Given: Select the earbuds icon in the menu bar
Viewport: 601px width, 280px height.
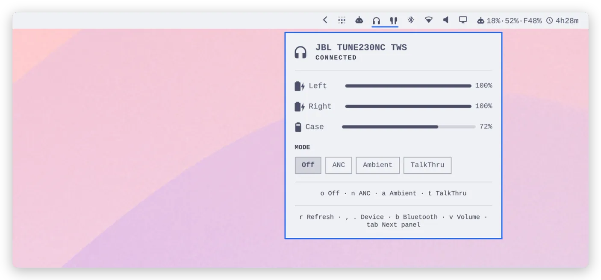Looking at the screenshot, I should pyautogui.click(x=394, y=20).
